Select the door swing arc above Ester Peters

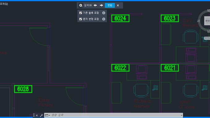[x=75, y=97]
